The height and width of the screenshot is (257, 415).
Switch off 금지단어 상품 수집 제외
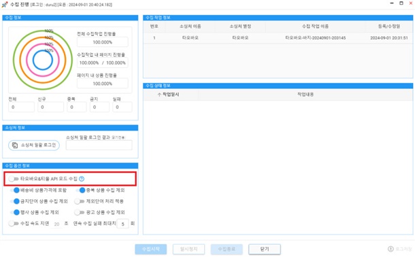pos(15,201)
